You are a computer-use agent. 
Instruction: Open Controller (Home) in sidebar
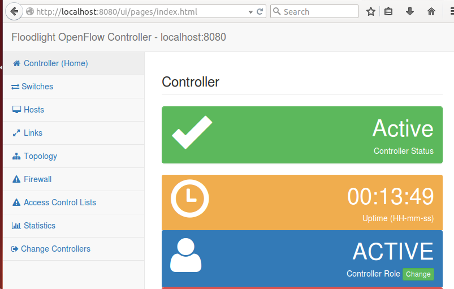[73, 63]
